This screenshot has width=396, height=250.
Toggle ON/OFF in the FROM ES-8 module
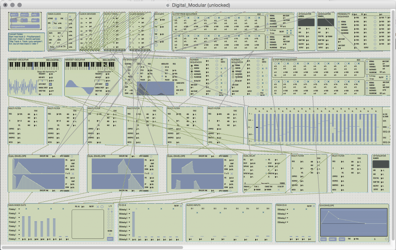click(314, 206)
